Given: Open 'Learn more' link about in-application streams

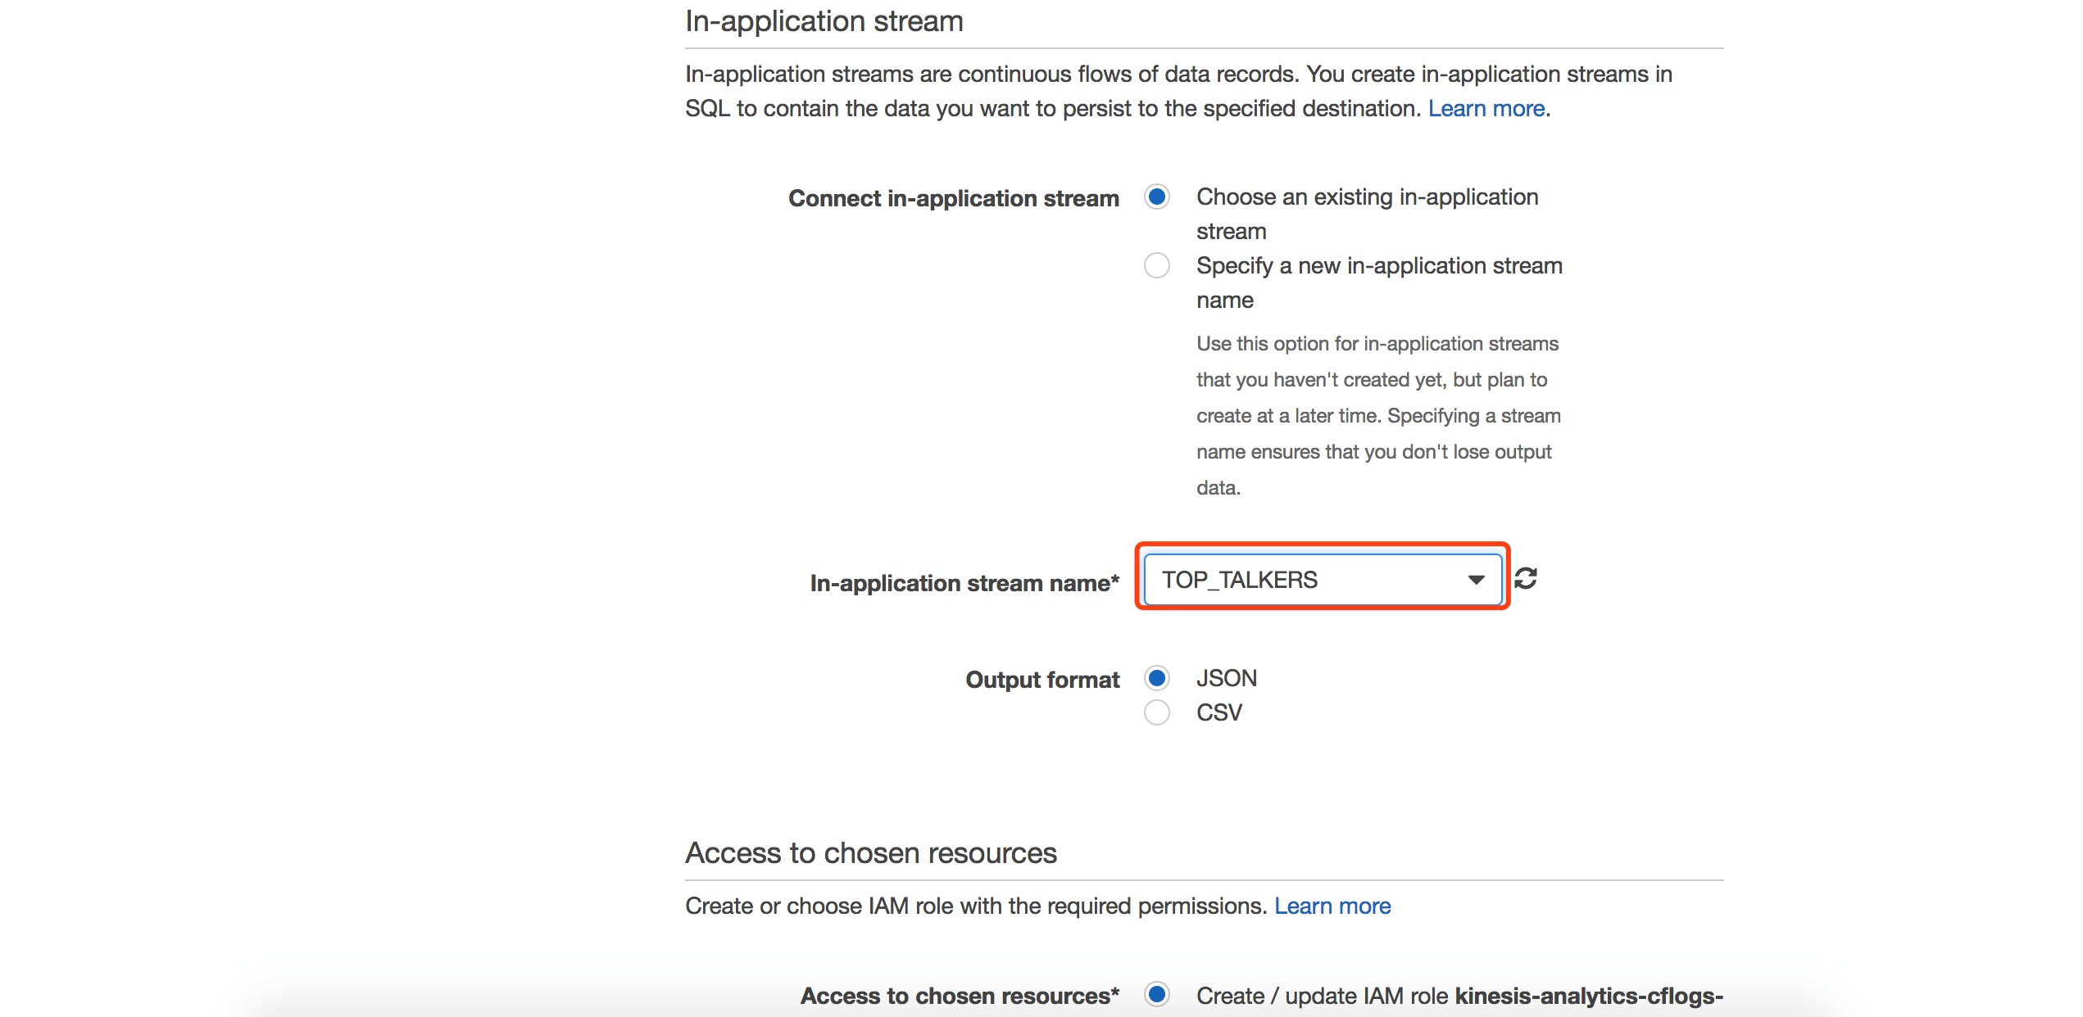Looking at the screenshot, I should click(1486, 109).
